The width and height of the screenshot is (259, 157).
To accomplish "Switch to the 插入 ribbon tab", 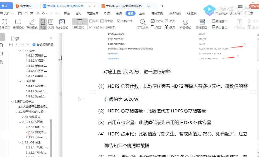I will [78, 14].
